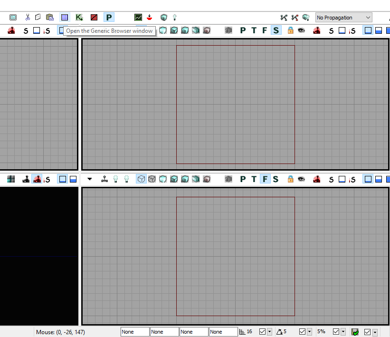Open Kismet with the green K icon
390x337 pixels.
[79, 18]
